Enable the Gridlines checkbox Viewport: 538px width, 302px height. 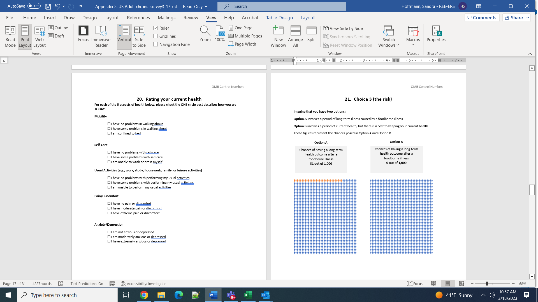click(156, 36)
